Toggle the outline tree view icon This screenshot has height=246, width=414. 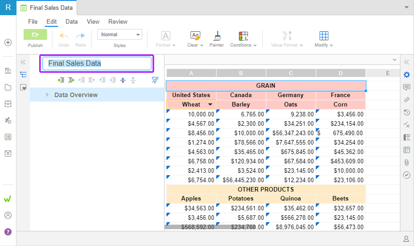tap(23, 74)
